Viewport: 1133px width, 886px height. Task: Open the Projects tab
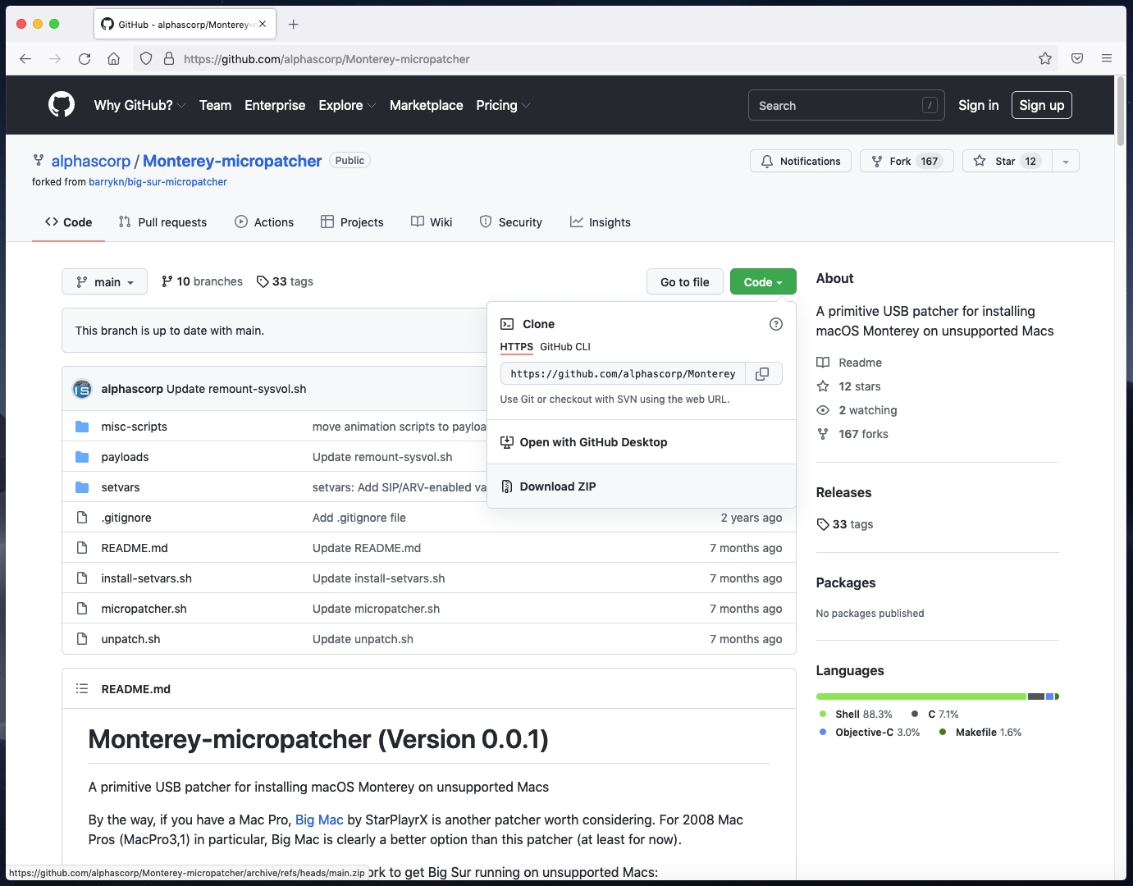[352, 222]
